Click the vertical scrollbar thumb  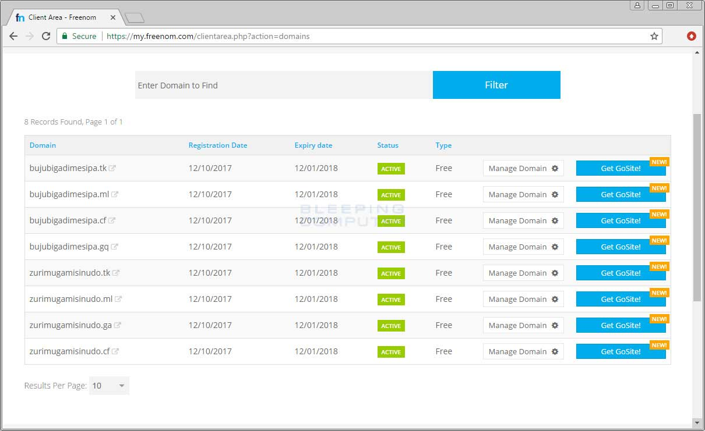[x=697, y=207]
